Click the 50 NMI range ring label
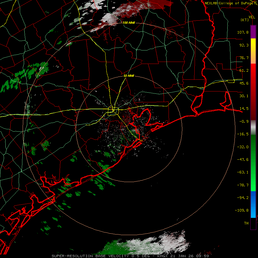 (x=129, y=76)
